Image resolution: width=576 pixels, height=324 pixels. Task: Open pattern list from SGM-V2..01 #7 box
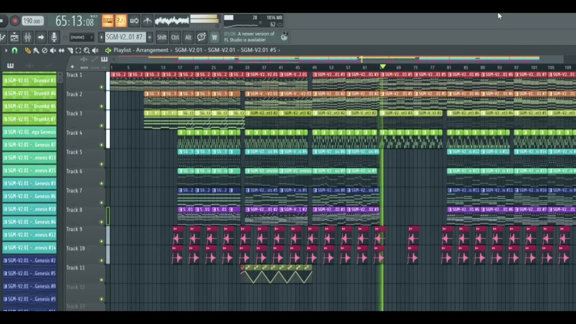[125, 37]
